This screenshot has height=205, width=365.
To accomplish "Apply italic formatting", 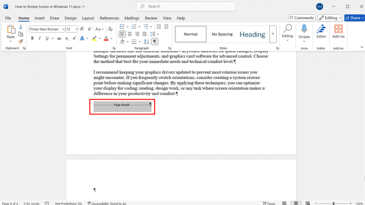I will click(x=40, y=38).
